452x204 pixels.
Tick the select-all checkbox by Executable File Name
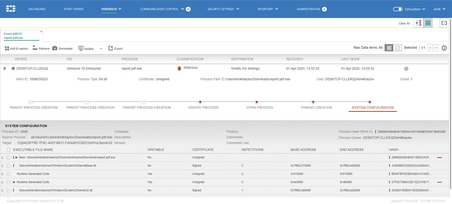[8, 150]
